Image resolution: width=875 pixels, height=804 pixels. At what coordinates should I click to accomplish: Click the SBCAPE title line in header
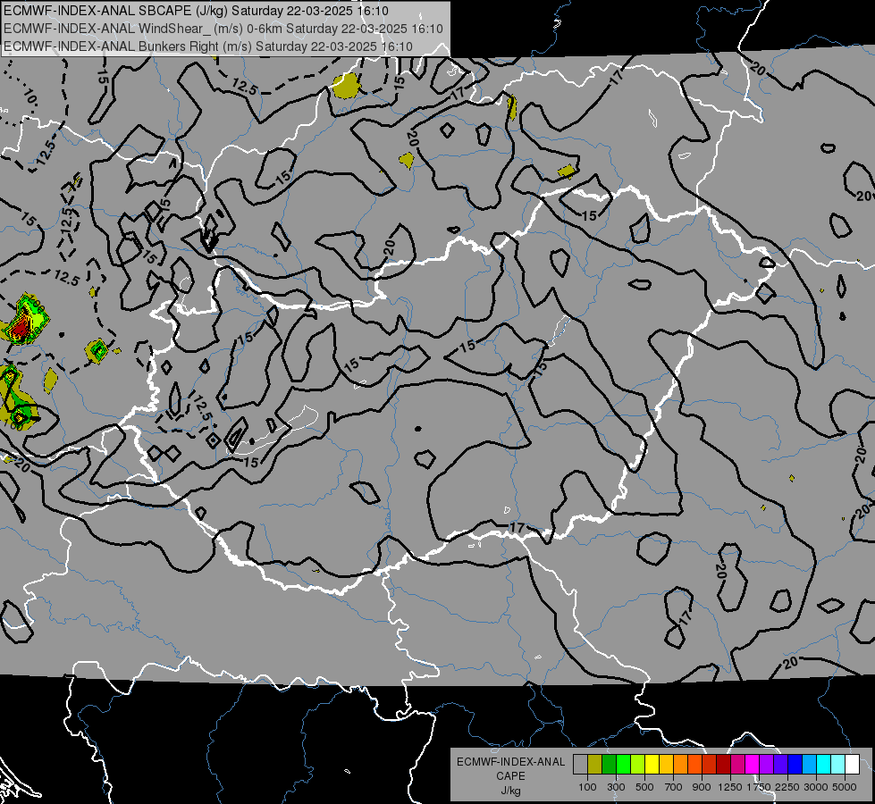196,11
